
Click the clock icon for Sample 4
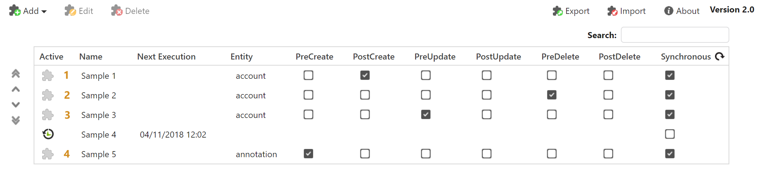coord(48,134)
